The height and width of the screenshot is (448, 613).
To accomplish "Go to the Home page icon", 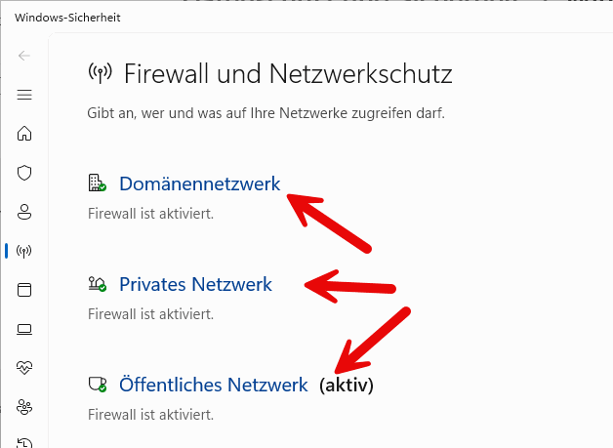I will [24, 134].
